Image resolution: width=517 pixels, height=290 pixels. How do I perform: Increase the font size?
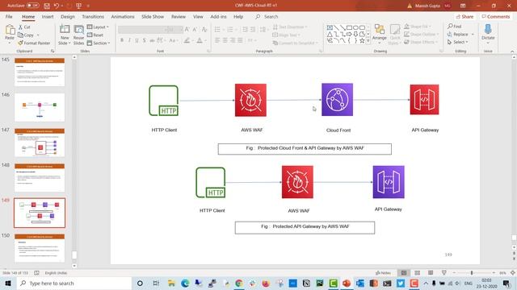click(187, 30)
